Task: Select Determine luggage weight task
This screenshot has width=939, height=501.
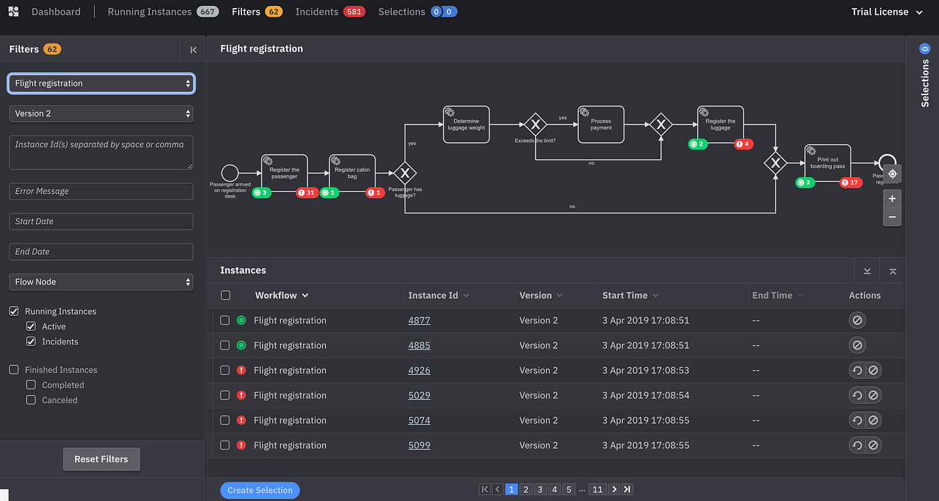Action: [x=466, y=124]
